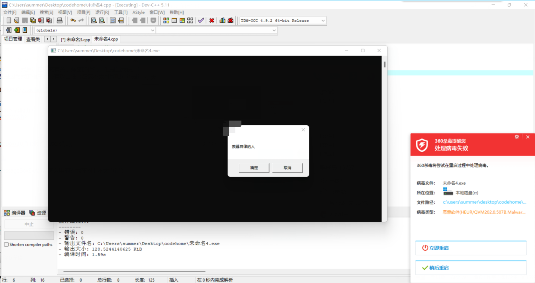Open the virus file path link
The width and height of the screenshot is (535, 283).
tap(484, 202)
